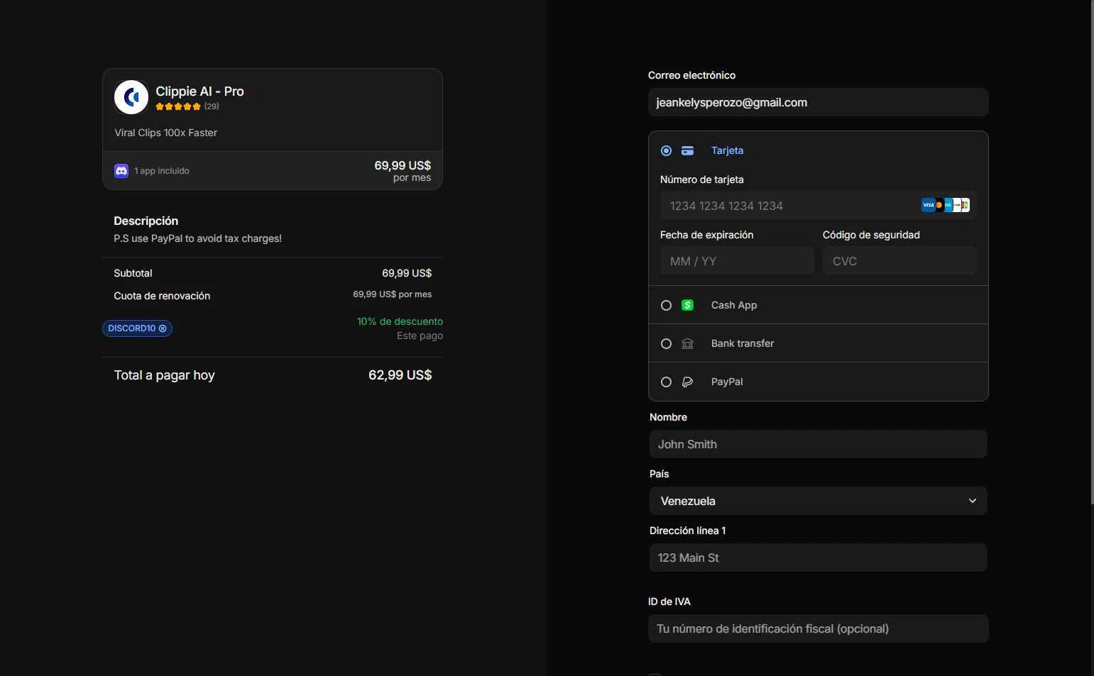Click the 'Subtotal' row label

(133, 273)
